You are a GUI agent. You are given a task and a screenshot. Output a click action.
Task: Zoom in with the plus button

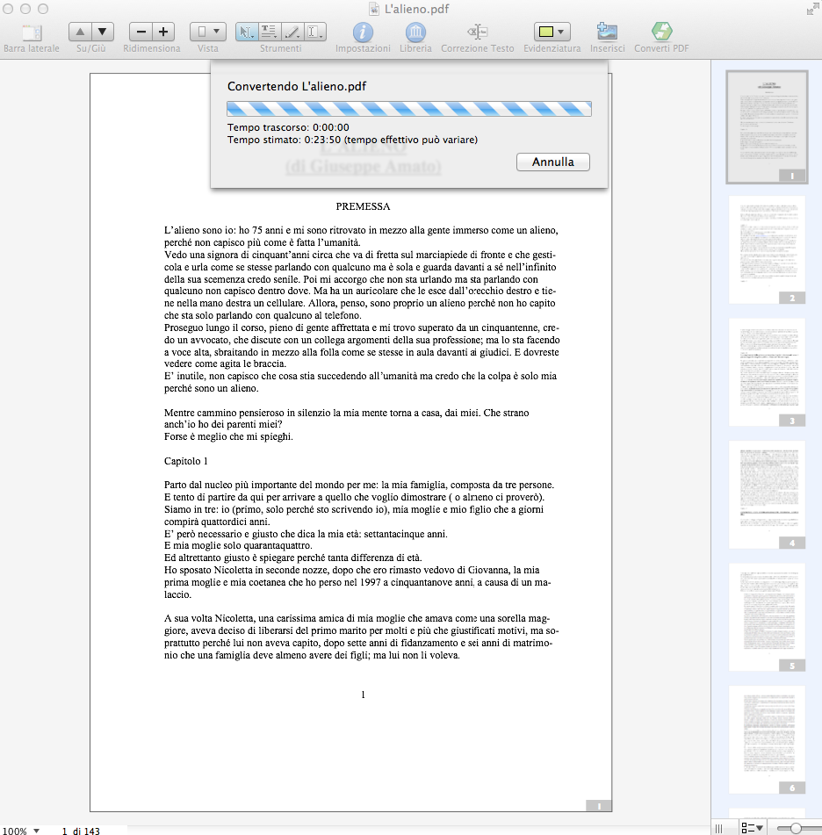click(163, 32)
